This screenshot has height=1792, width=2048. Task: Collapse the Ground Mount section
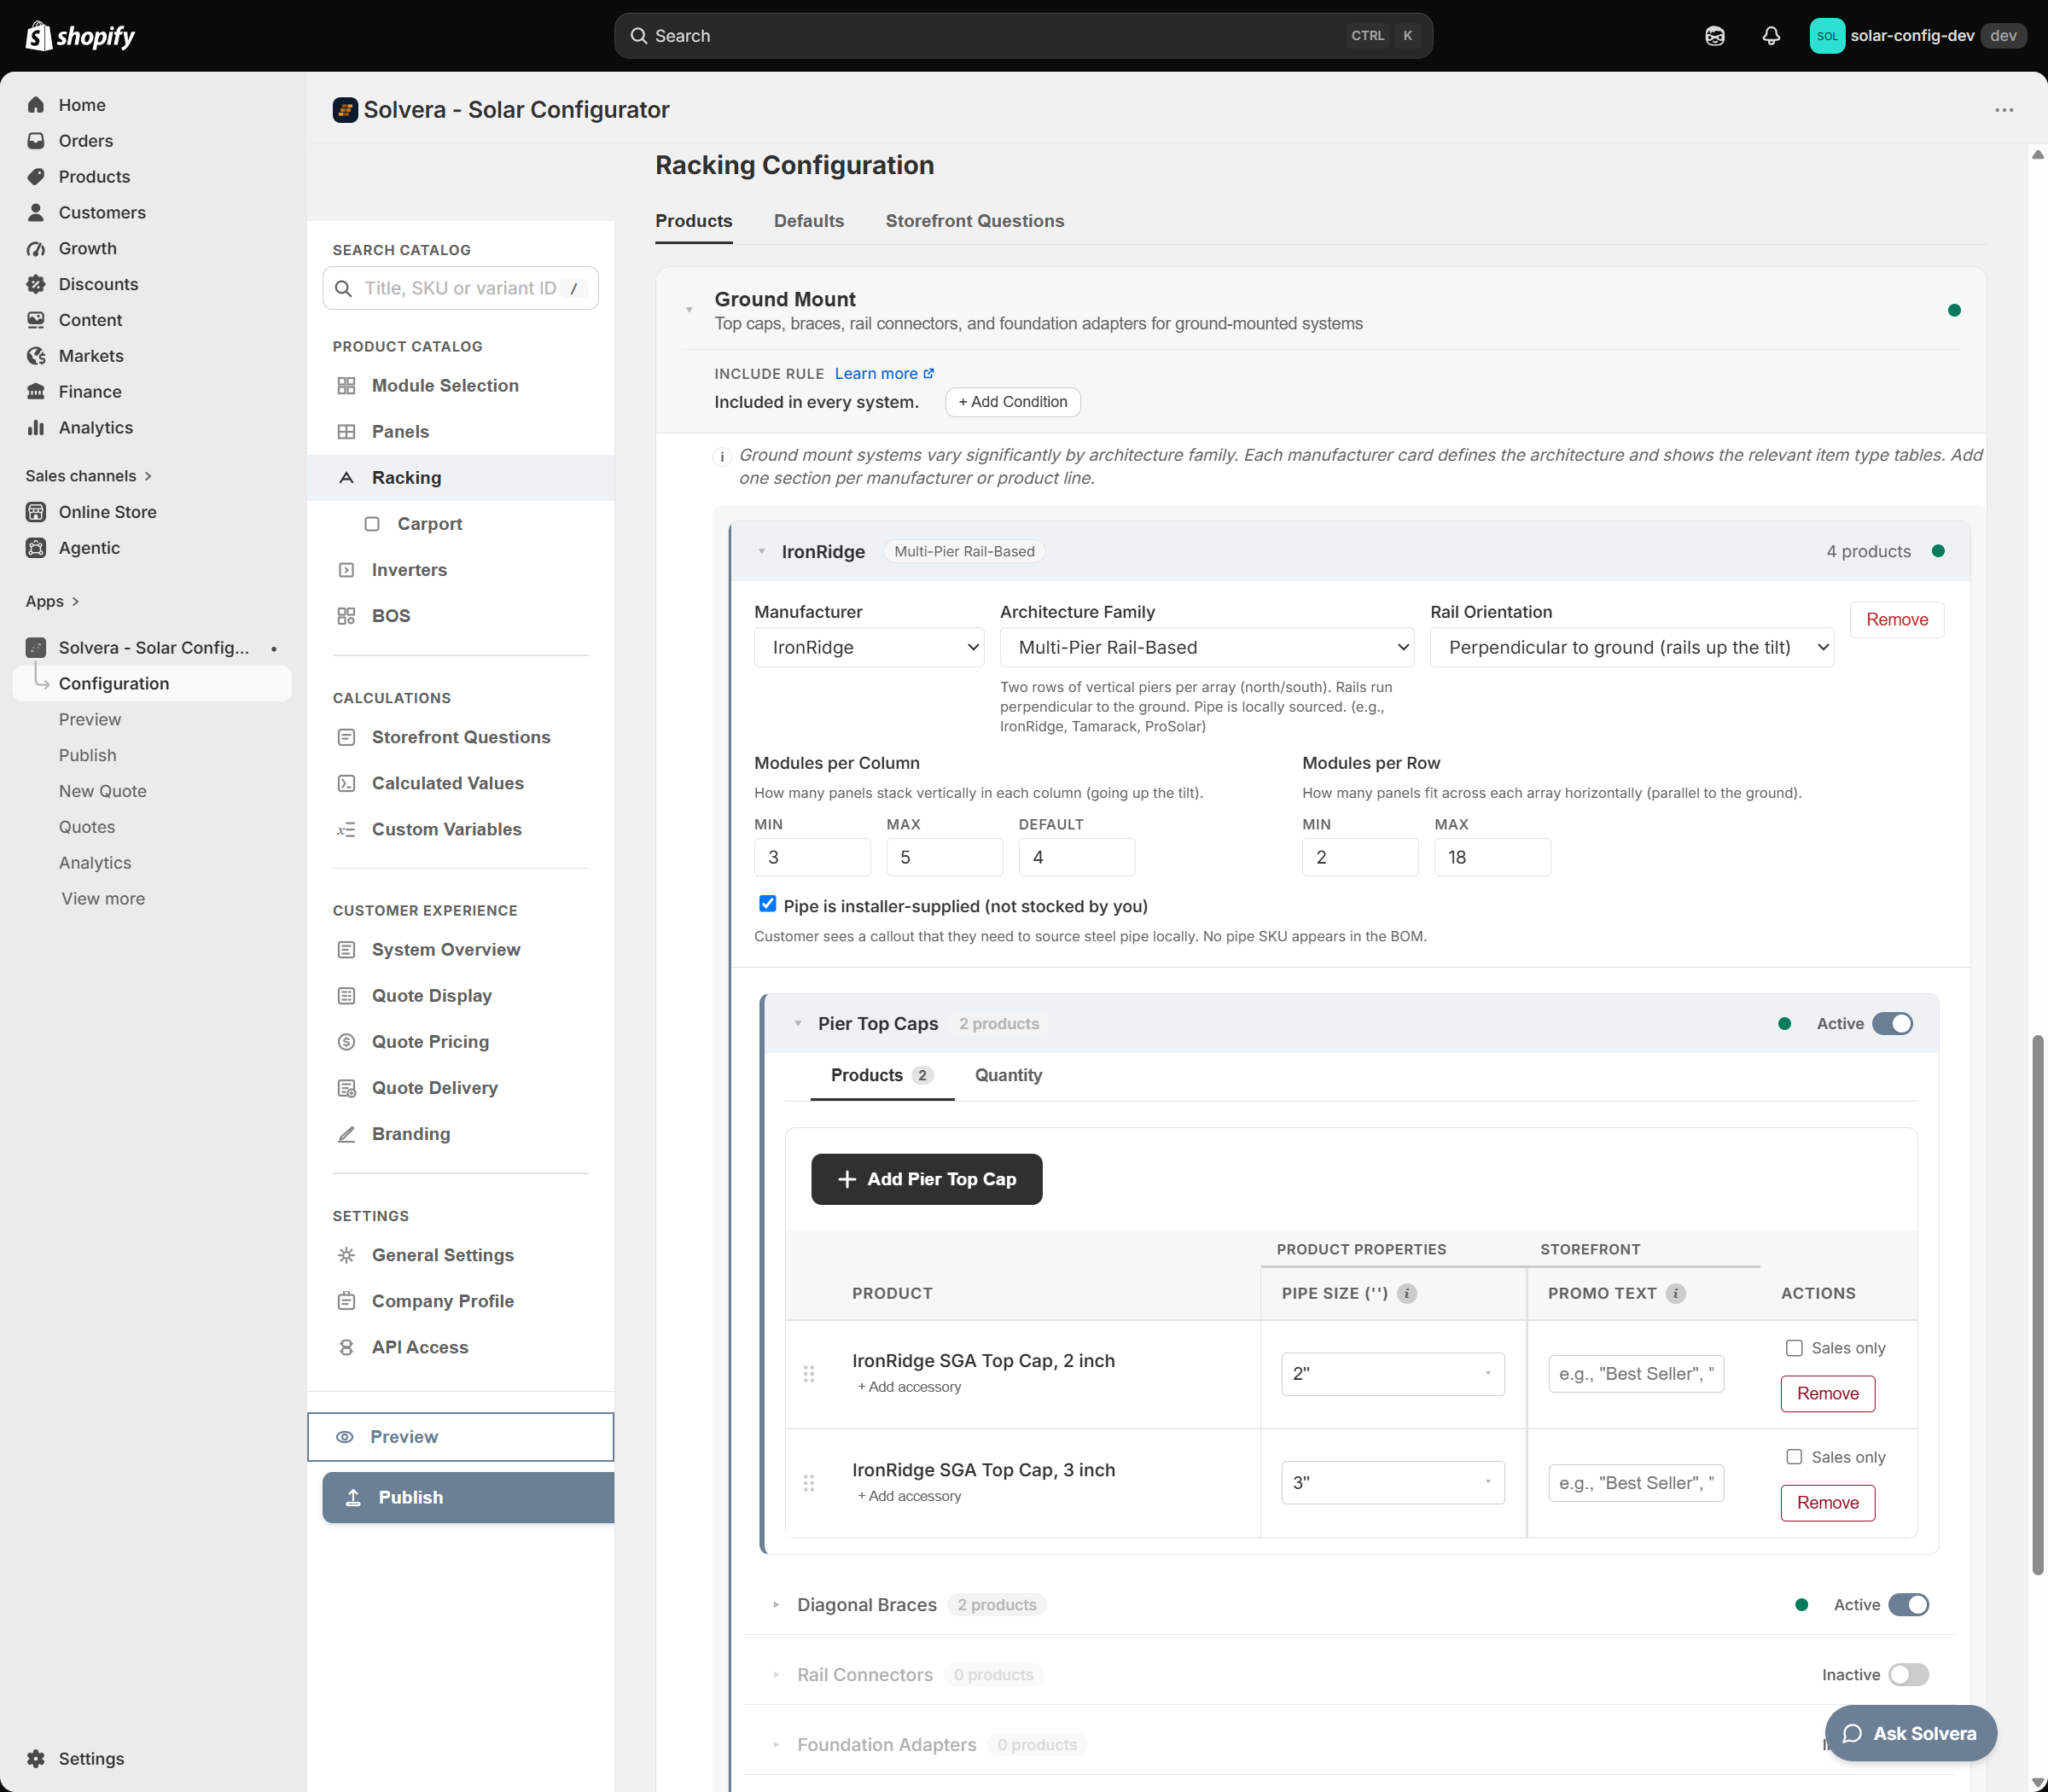coord(689,310)
